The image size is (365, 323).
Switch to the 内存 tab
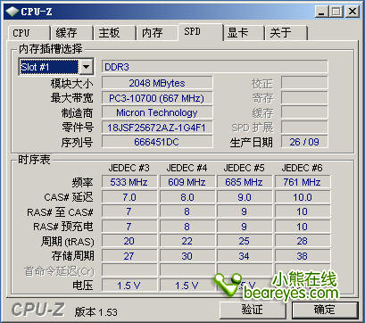157,33
